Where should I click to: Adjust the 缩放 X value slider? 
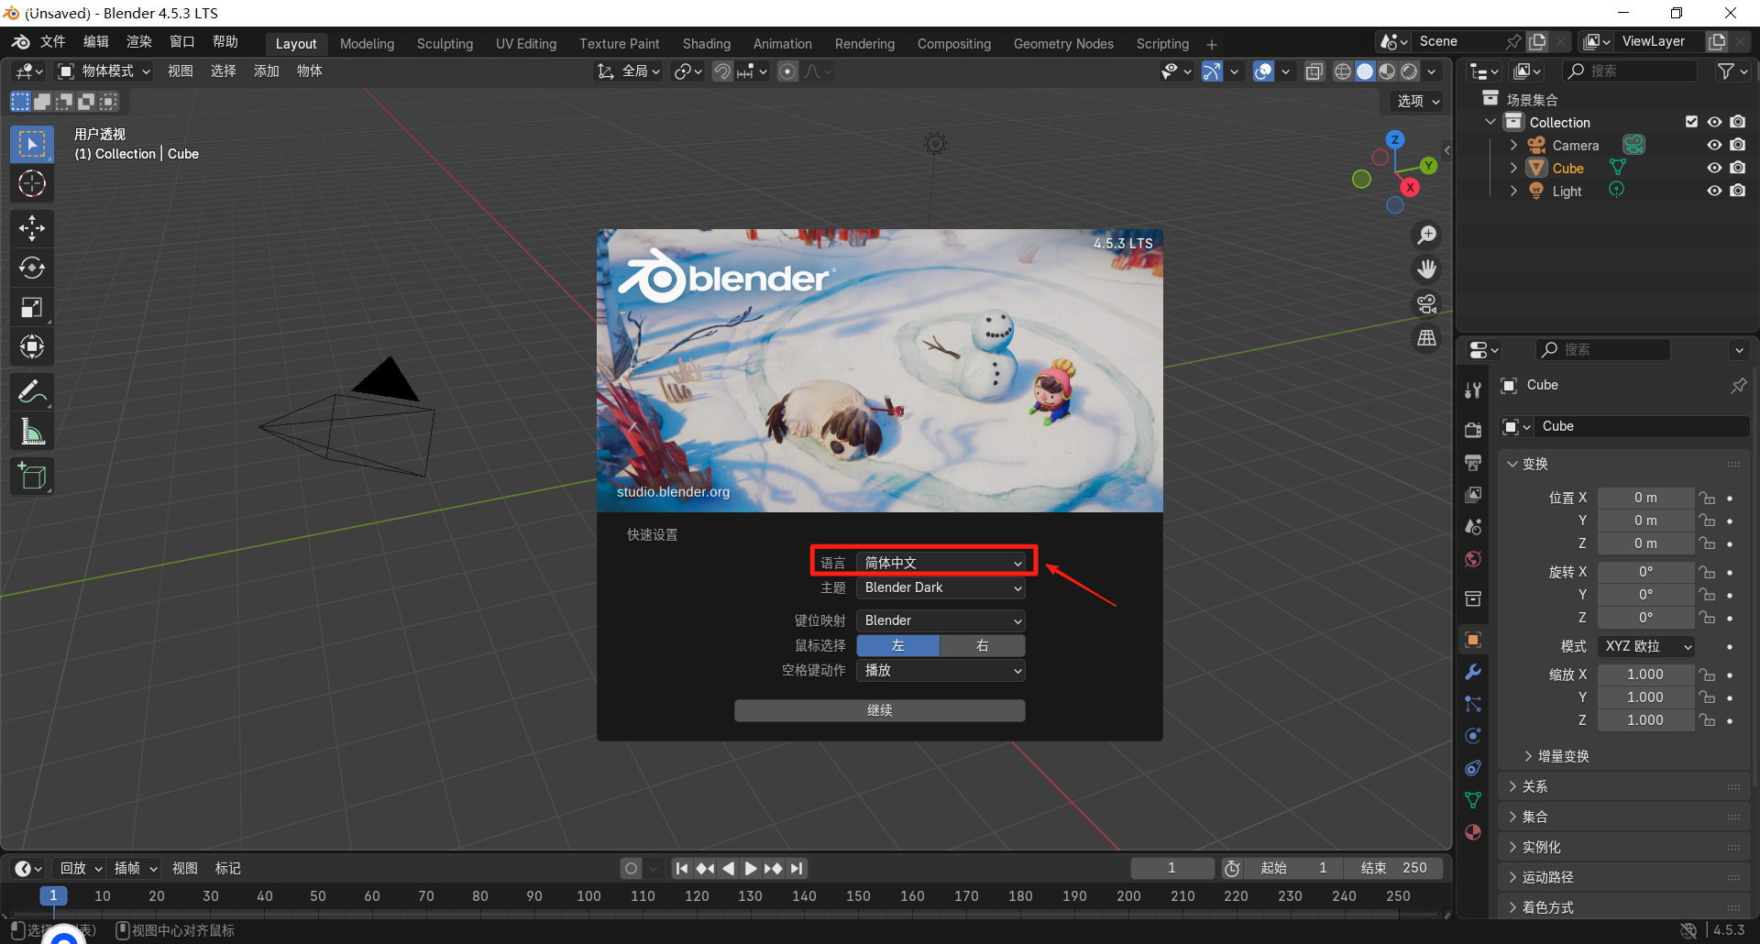coord(1645,674)
